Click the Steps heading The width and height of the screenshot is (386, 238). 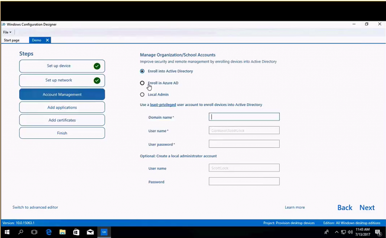coord(26,53)
